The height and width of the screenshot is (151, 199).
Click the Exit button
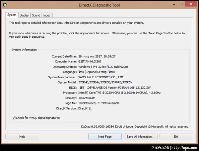176,136
